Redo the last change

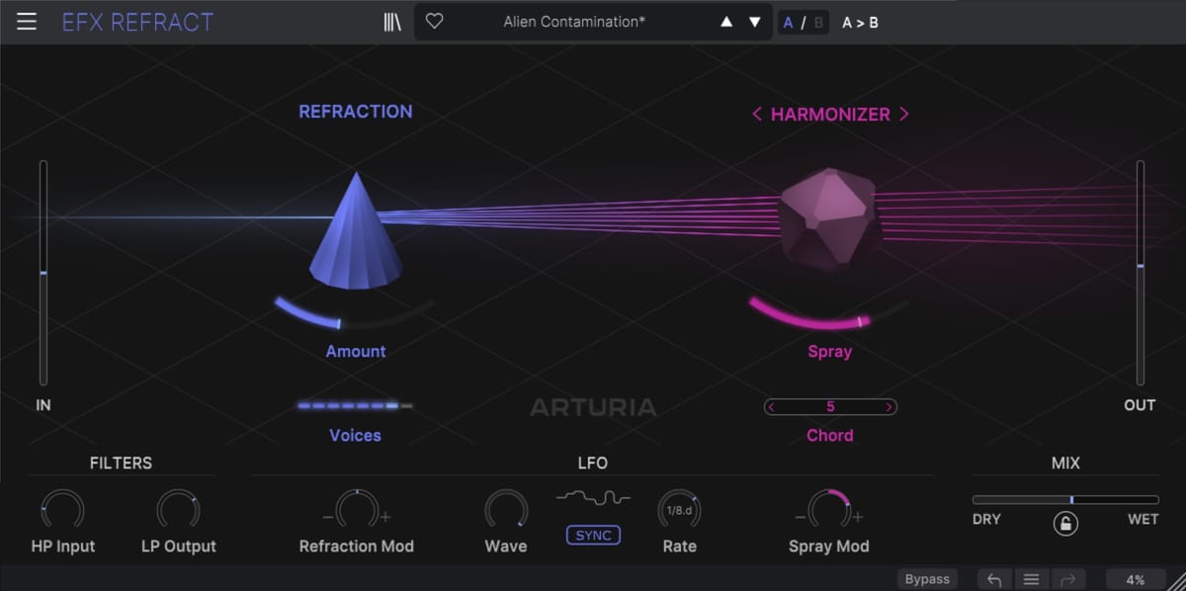[1067, 580]
